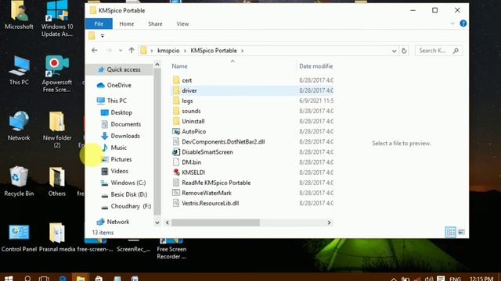Select DevComponents.DotNetBar2.dll file
The height and width of the screenshot is (281, 501).
click(x=223, y=142)
